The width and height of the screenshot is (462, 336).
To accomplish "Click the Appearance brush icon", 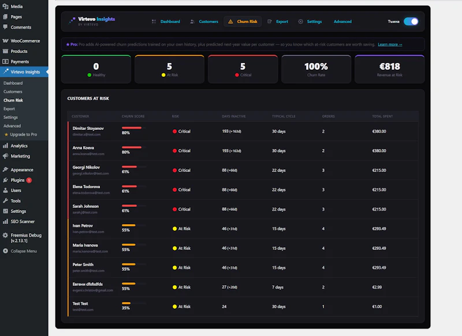I will (5, 170).
